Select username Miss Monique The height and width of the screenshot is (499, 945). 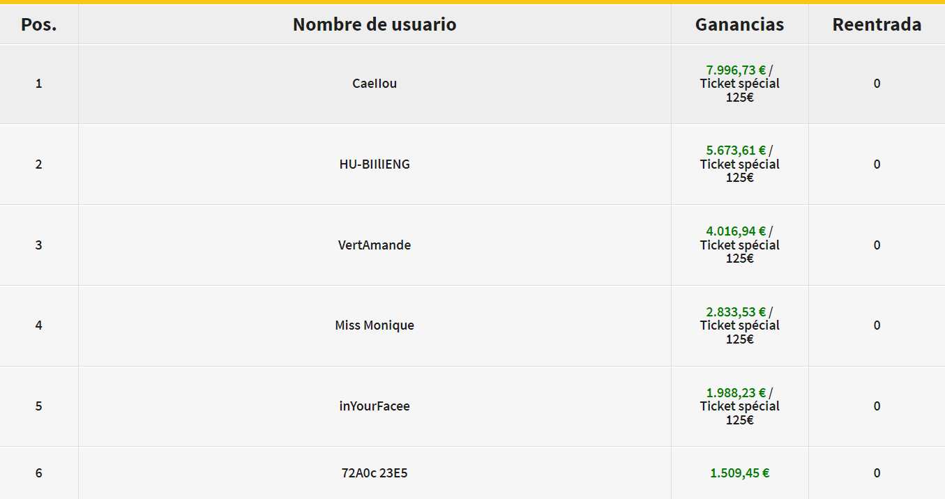pos(375,325)
